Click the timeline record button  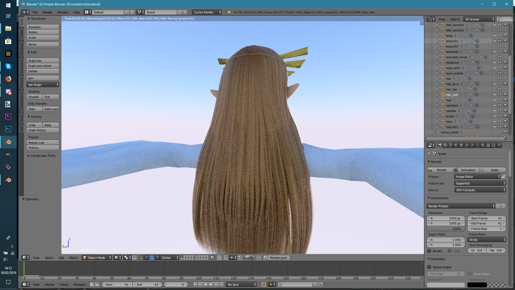263,284
